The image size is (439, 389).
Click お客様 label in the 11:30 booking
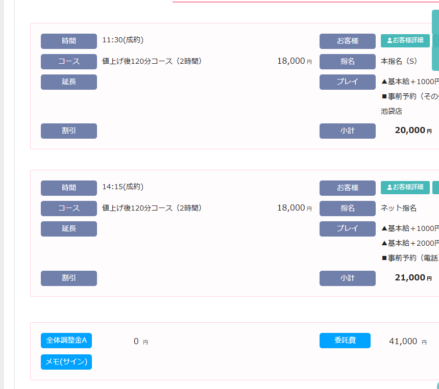tap(348, 41)
